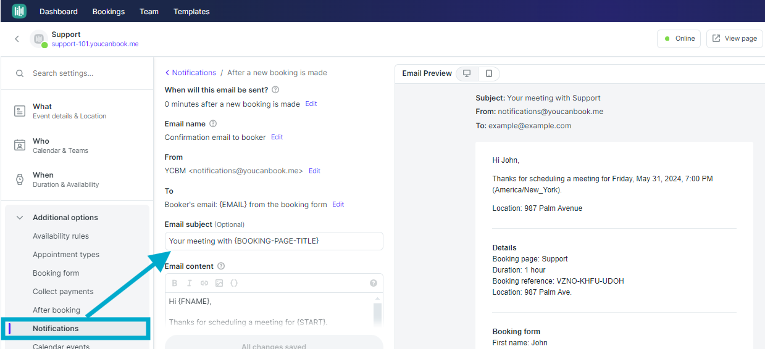Screen dimensions: 765x349
Task: Click help icon next to Email name
Action: 213,124
